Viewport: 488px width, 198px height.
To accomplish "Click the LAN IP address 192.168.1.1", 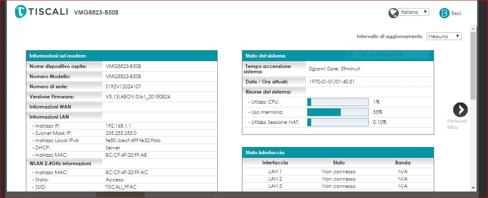I will click(118, 126).
